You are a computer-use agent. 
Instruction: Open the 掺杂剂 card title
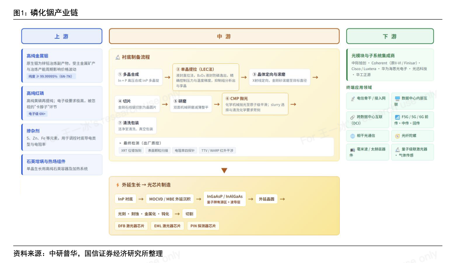tap(33, 131)
